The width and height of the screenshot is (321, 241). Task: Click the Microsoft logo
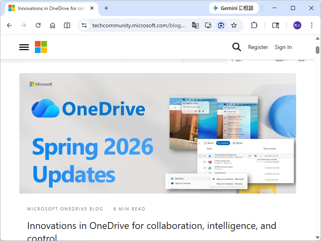pyautogui.click(x=41, y=47)
